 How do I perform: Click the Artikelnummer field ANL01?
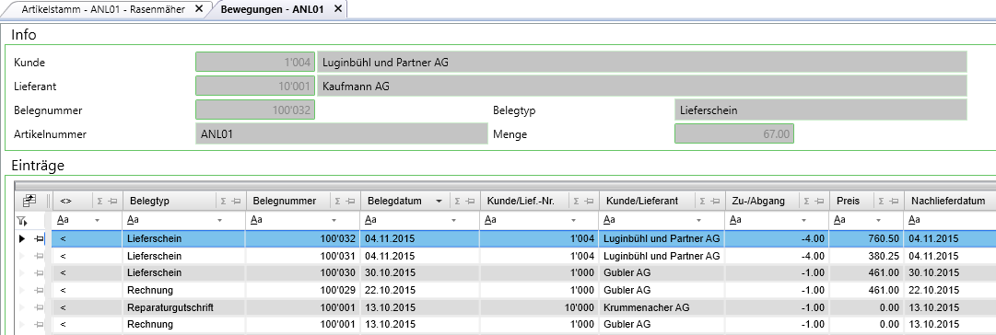pyautogui.click(x=342, y=133)
